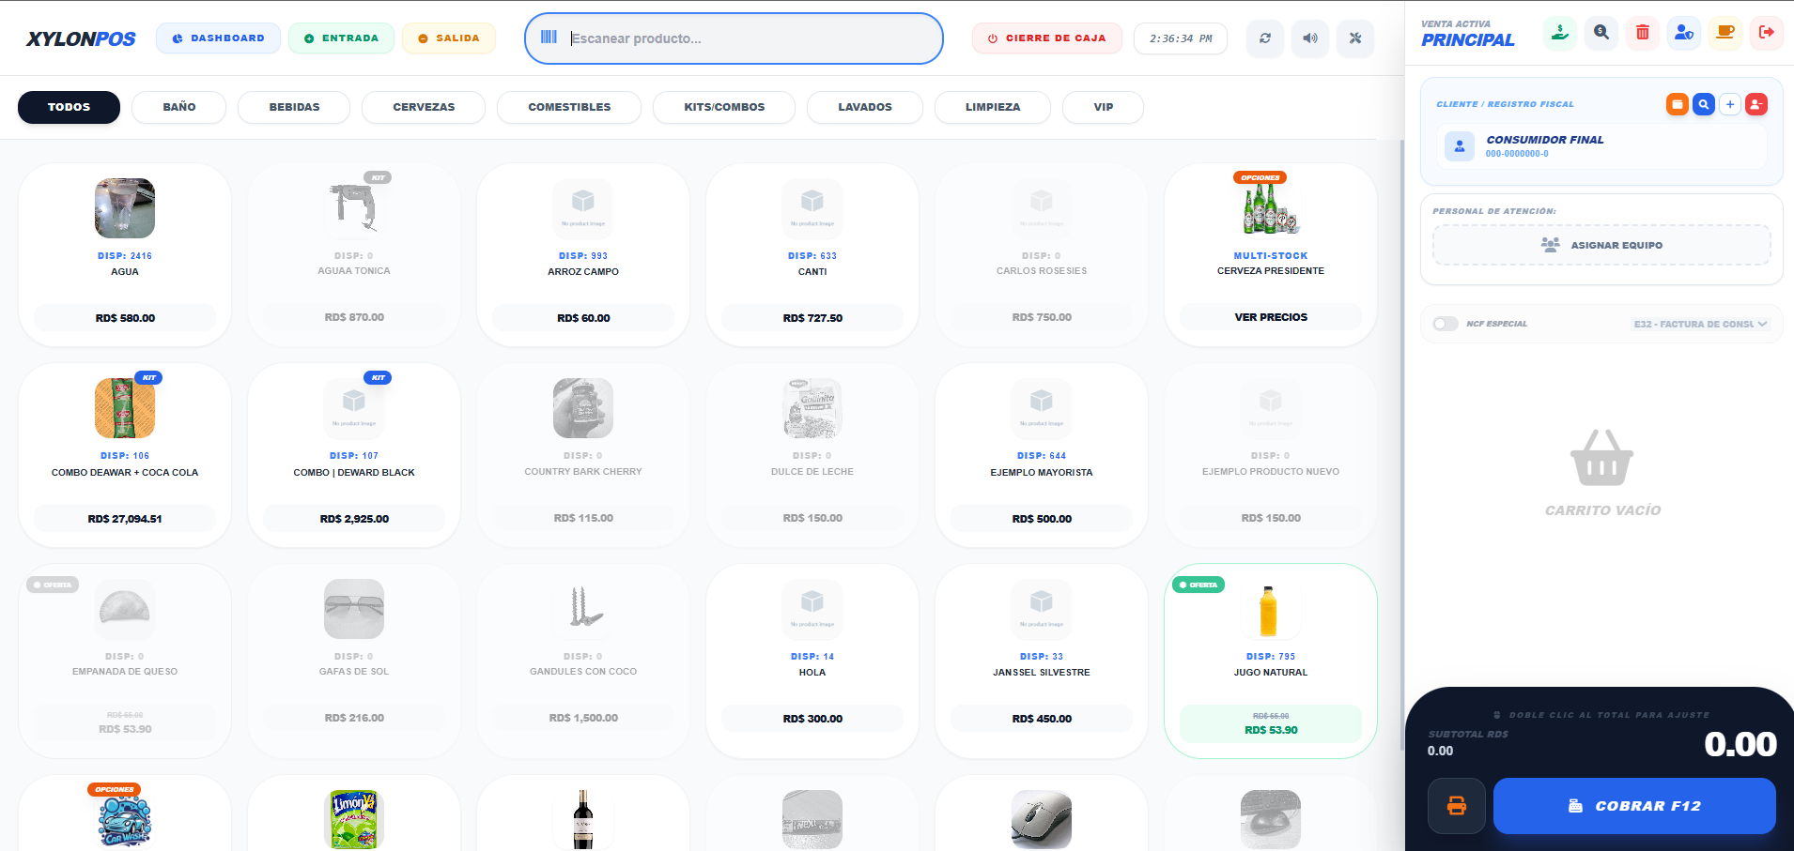
Task: Click the RD$ 727.50 price label
Action: click(812, 318)
